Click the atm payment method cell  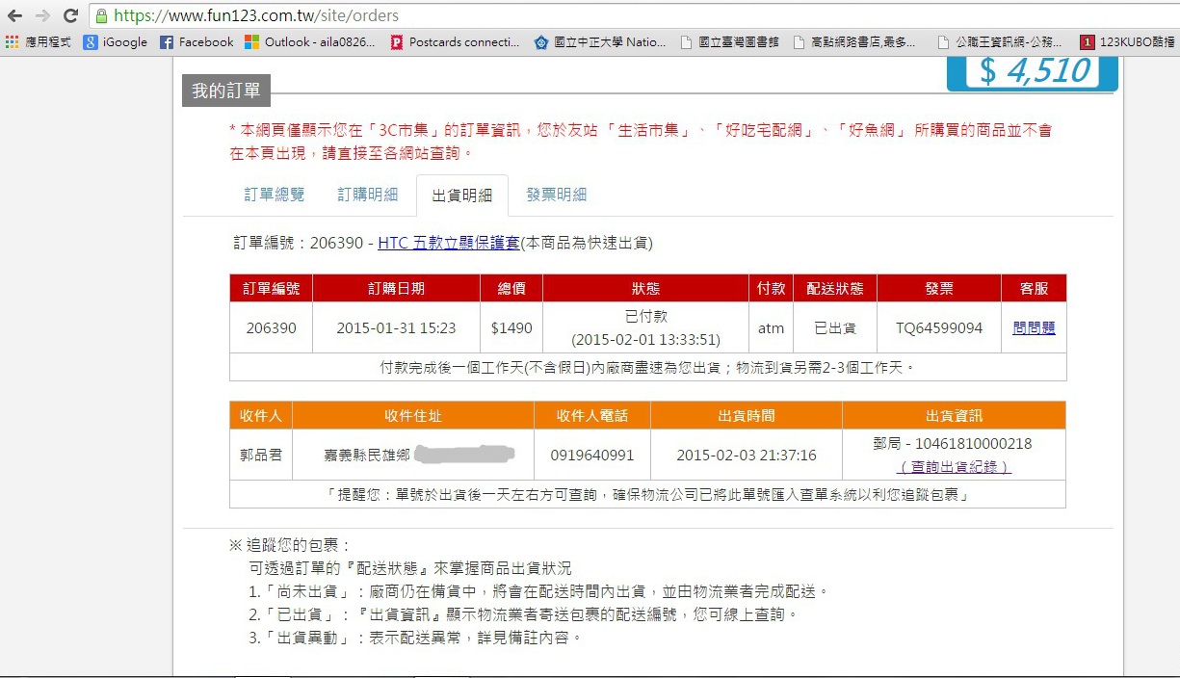pyautogui.click(x=771, y=327)
